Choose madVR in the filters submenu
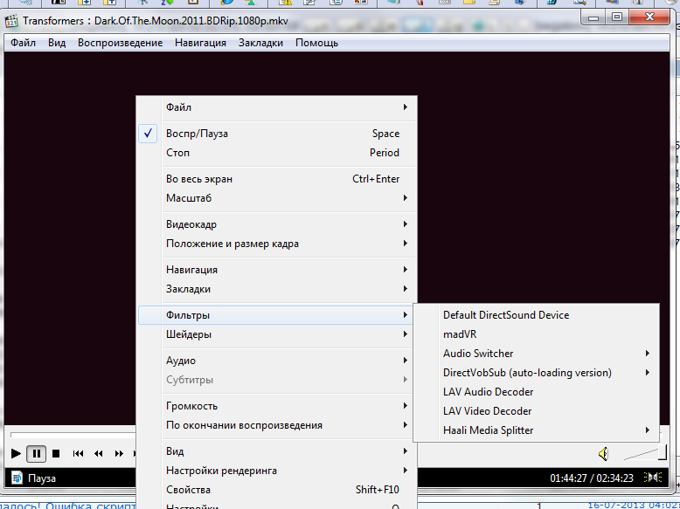This screenshot has height=509, width=680. click(460, 334)
